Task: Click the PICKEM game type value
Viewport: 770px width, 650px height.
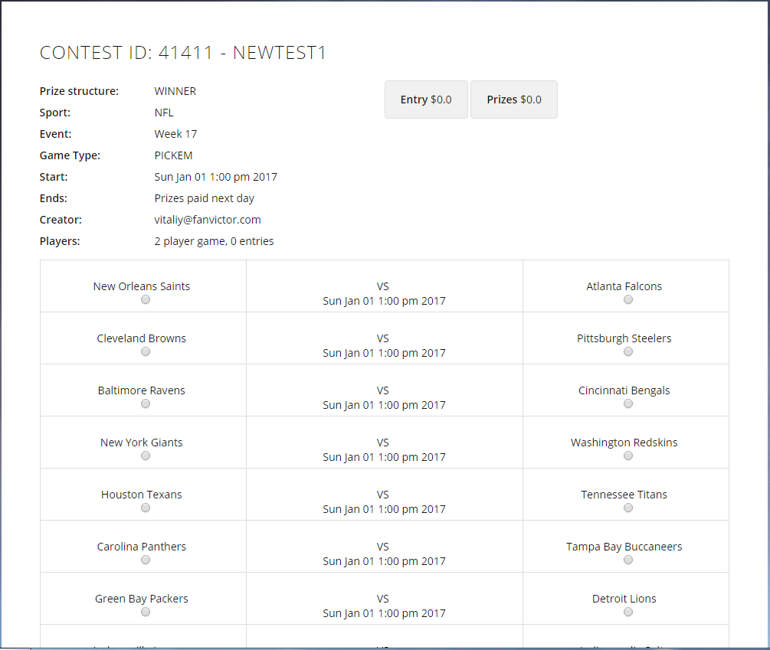Action: coord(173,155)
